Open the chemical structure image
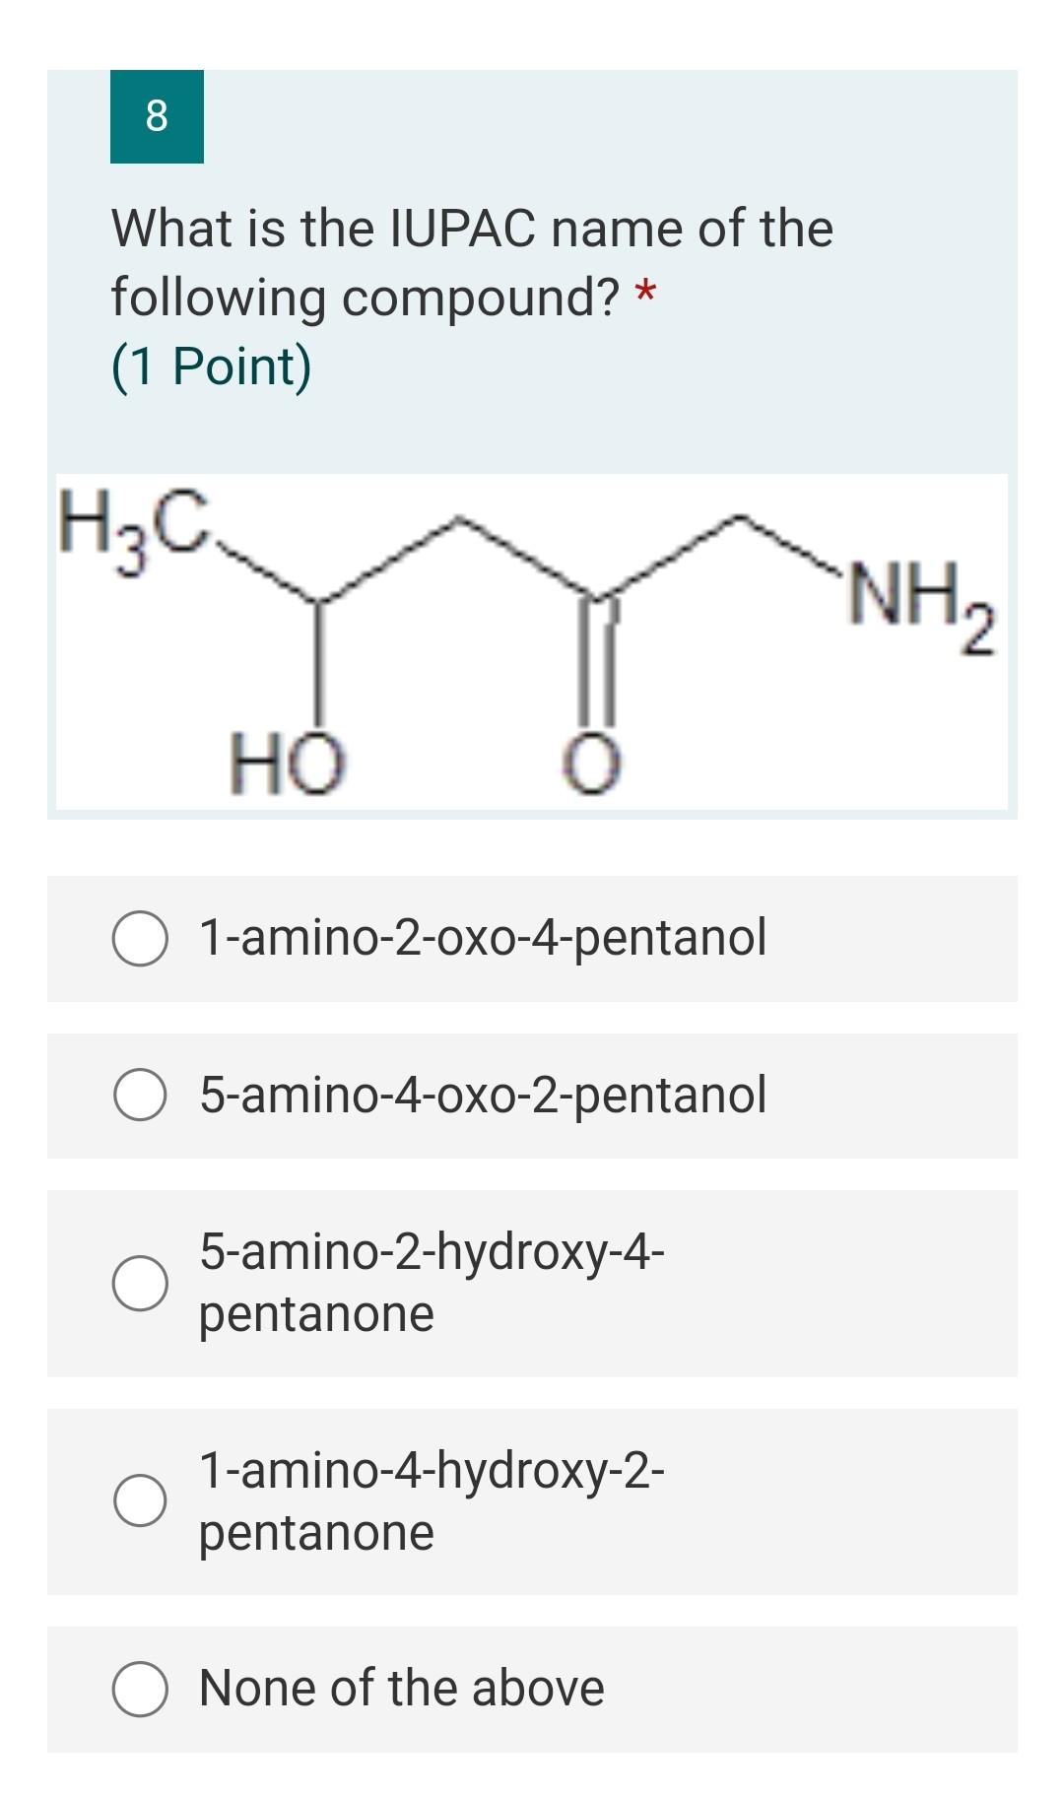The width and height of the screenshot is (1064, 1797). pos(532,642)
